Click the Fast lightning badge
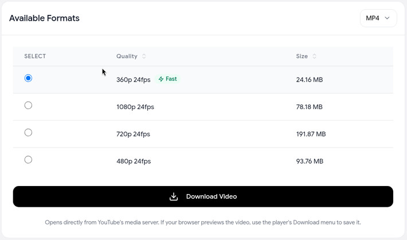 [x=168, y=79]
